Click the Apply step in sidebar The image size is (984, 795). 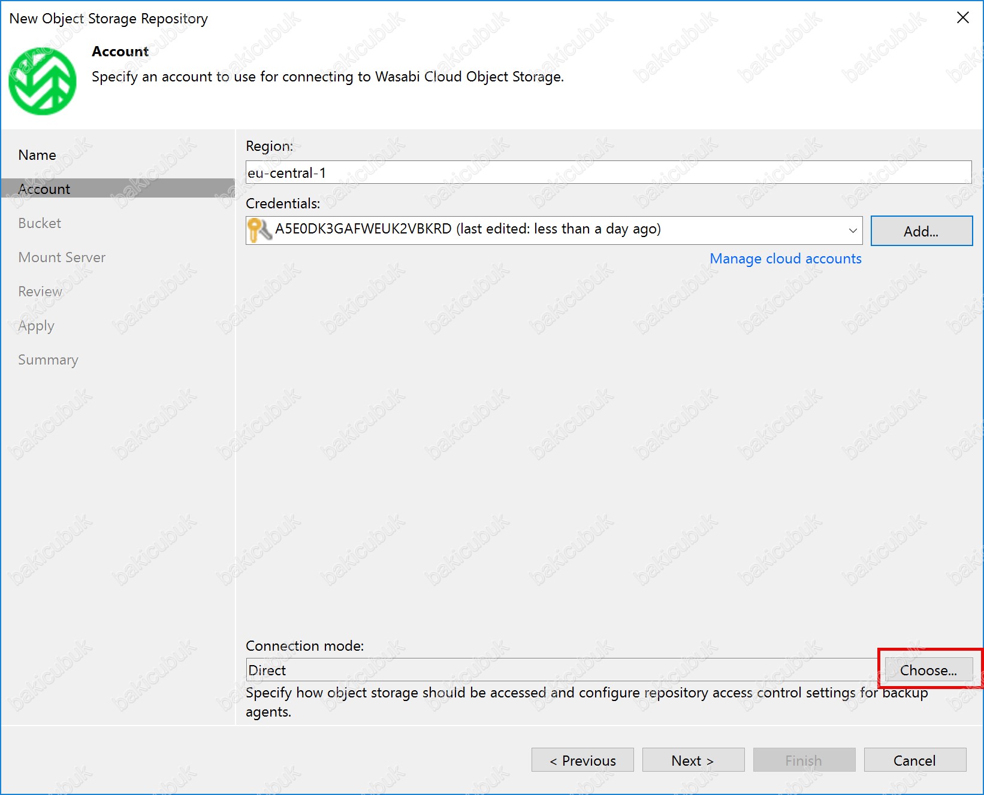pos(36,326)
